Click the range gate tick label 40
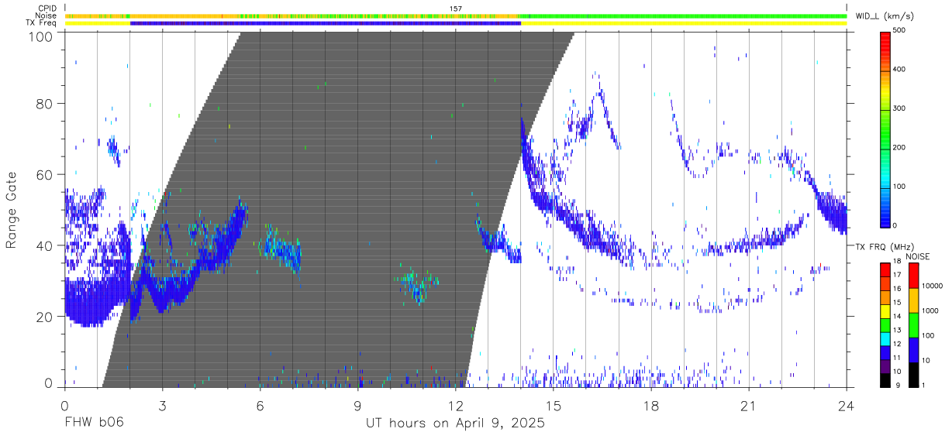 (45, 245)
